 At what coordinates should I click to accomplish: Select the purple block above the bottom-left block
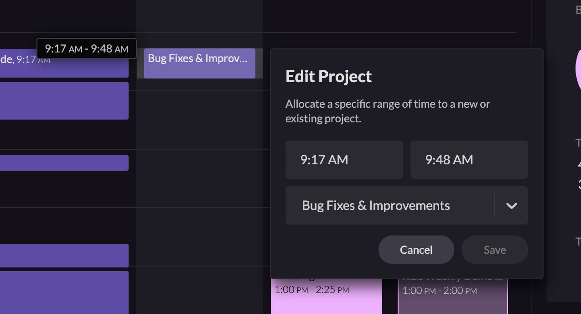[64, 256]
